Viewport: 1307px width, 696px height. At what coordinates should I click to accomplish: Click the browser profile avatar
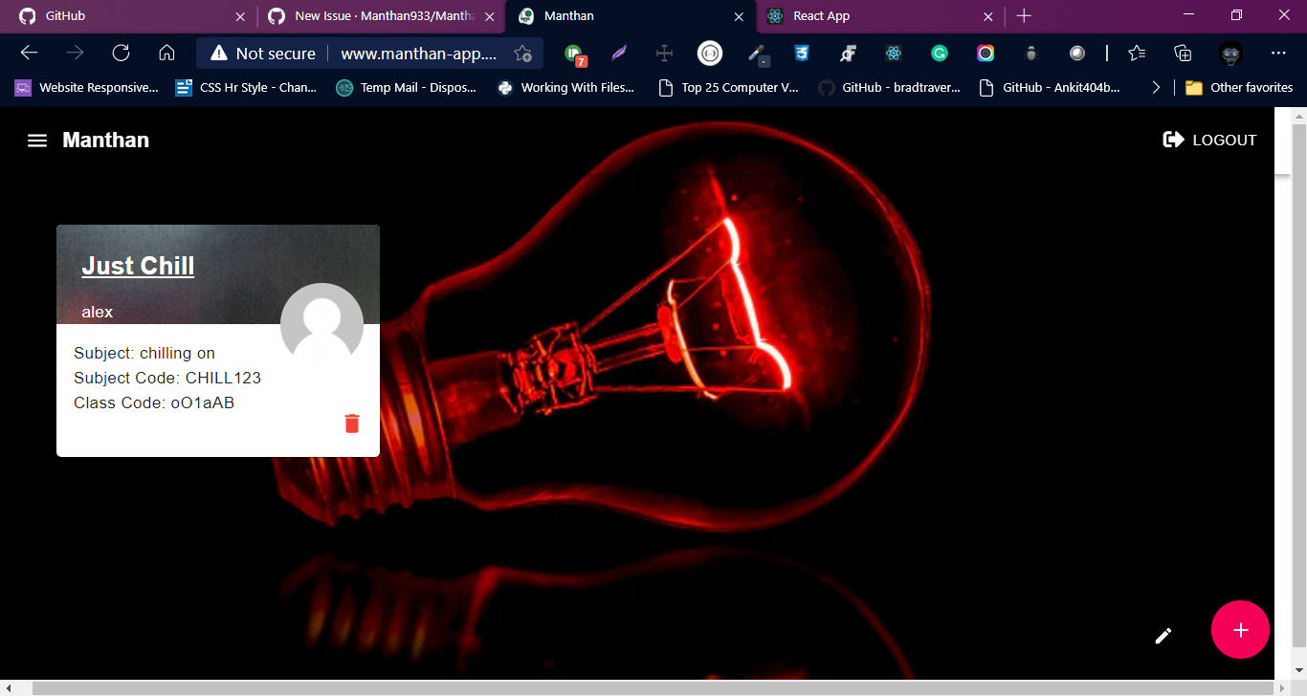coord(1230,54)
